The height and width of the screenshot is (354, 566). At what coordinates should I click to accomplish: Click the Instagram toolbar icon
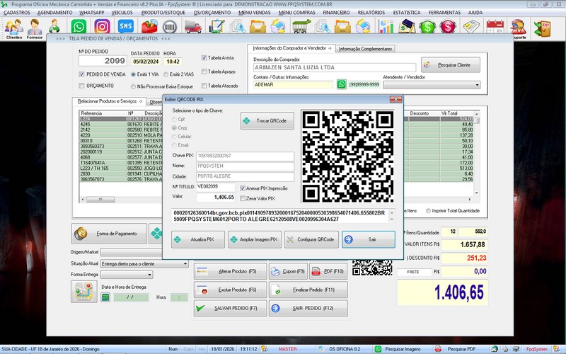click(x=102, y=27)
